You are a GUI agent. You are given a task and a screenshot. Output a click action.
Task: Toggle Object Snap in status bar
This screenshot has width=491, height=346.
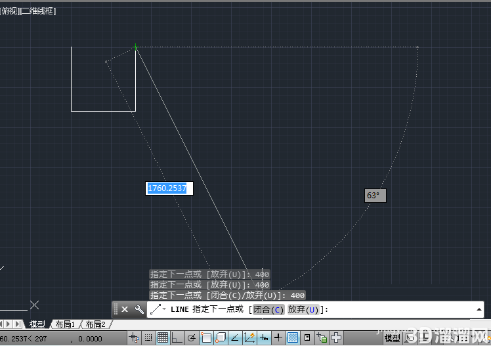(x=206, y=338)
